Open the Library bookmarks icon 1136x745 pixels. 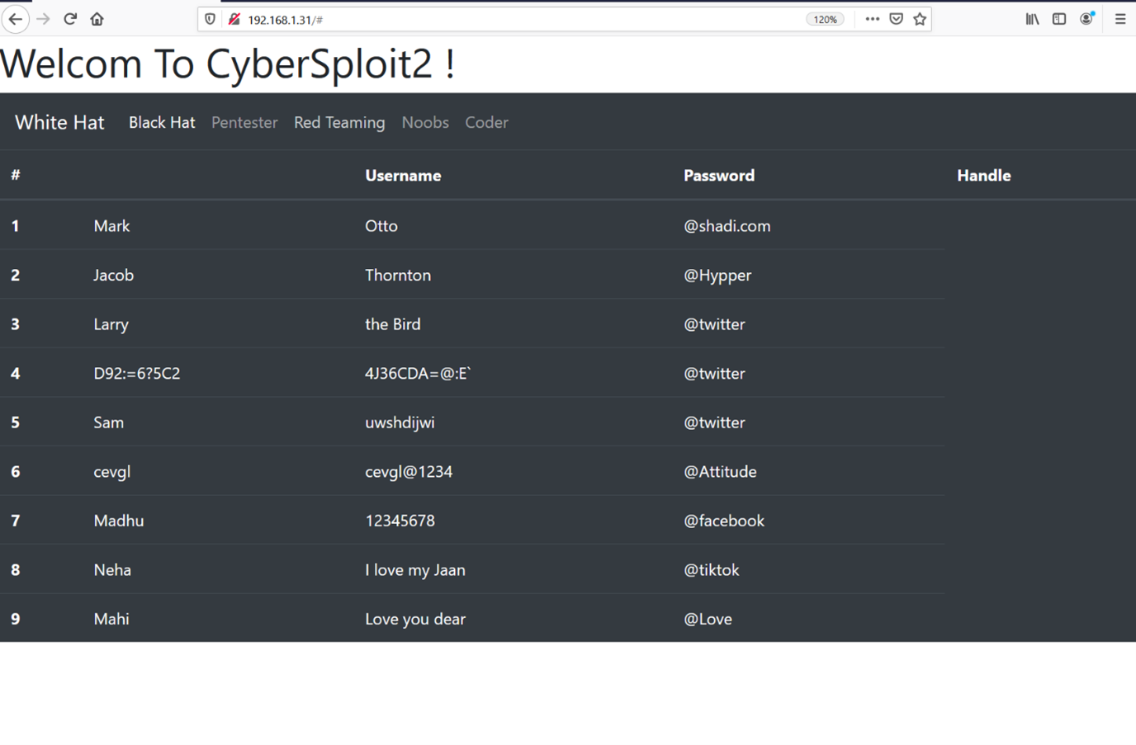click(1032, 19)
